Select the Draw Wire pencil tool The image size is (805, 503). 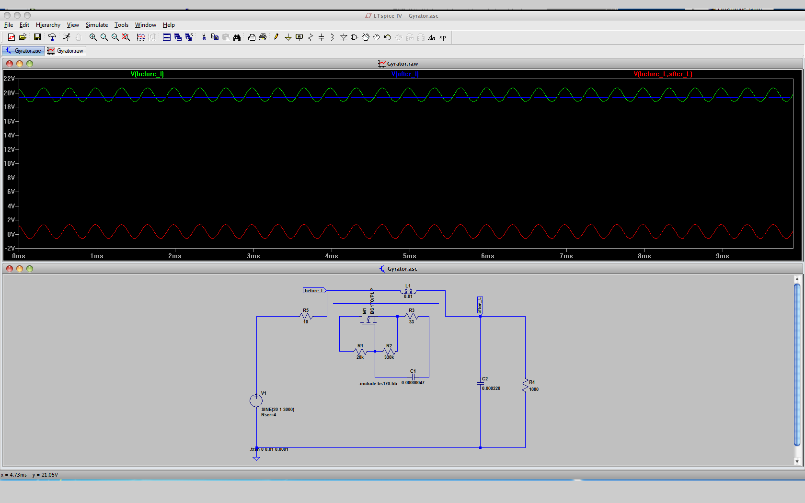coord(277,37)
